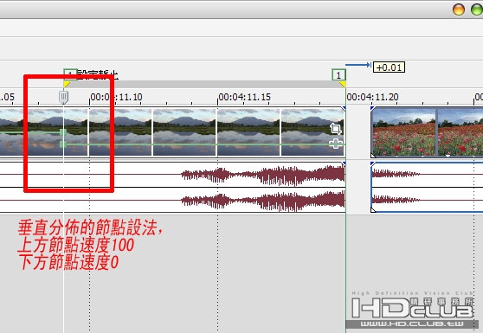Open Event FX icon on the lake clip

click(x=336, y=144)
